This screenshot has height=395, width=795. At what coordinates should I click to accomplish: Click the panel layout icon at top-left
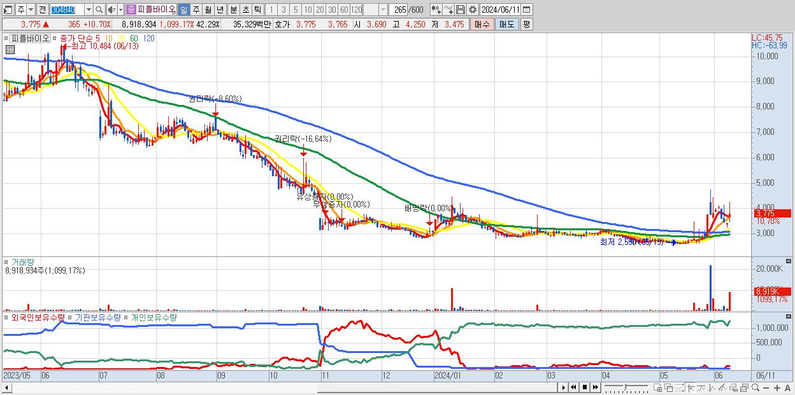click(8, 10)
